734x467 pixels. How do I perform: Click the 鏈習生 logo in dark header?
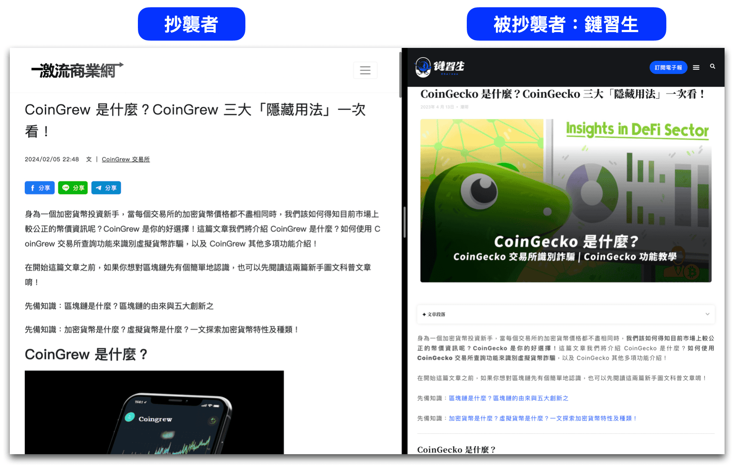click(x=440, y=67)
